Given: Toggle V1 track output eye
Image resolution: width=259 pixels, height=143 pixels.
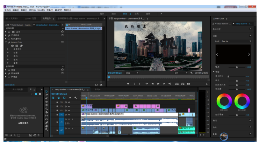Looking at the screenshot, I should 69,115.
